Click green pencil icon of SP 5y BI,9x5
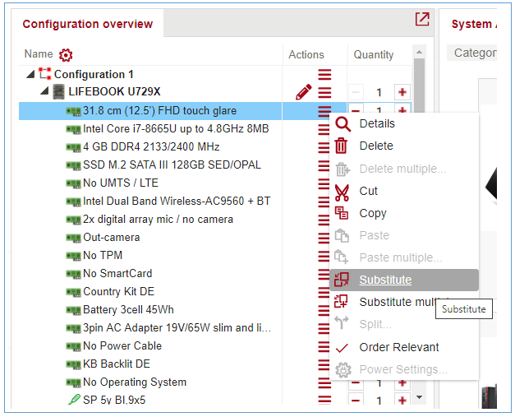This screenshot has width=515, height=417. (74, 399)
